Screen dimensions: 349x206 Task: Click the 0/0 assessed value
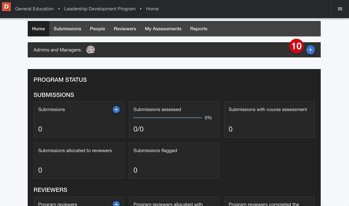click(138, 129)
